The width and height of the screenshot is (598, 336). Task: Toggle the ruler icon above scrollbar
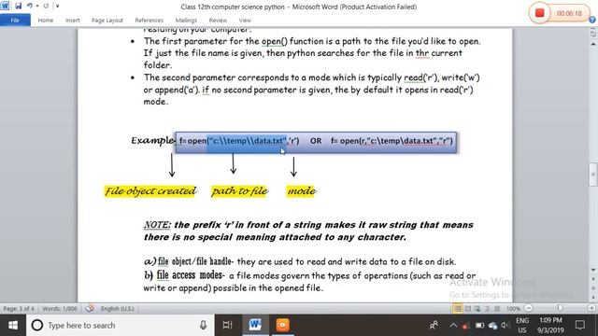(x=593, y=34)
